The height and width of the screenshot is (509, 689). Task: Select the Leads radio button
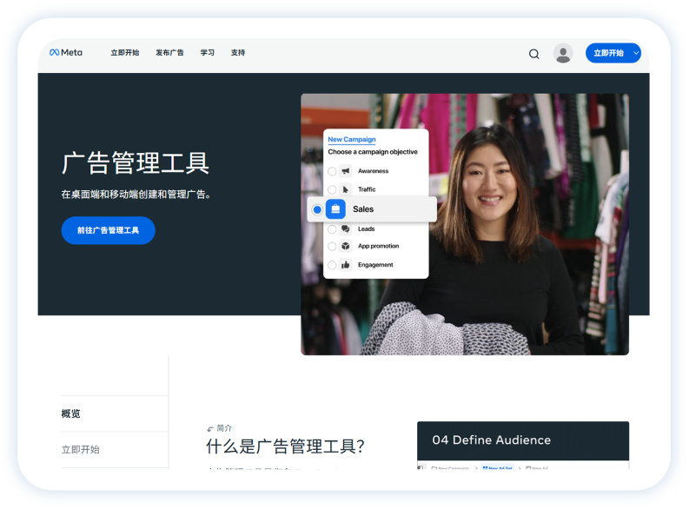[332, 228]
